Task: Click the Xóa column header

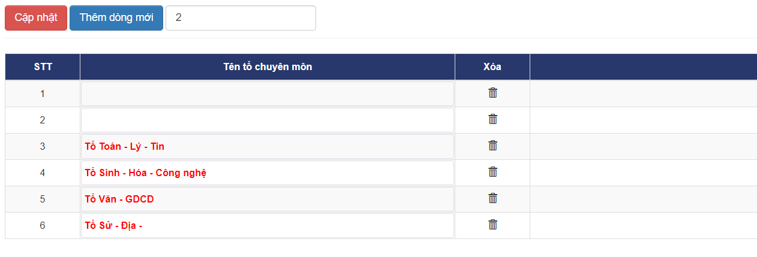Action: (x=492, y=66)
